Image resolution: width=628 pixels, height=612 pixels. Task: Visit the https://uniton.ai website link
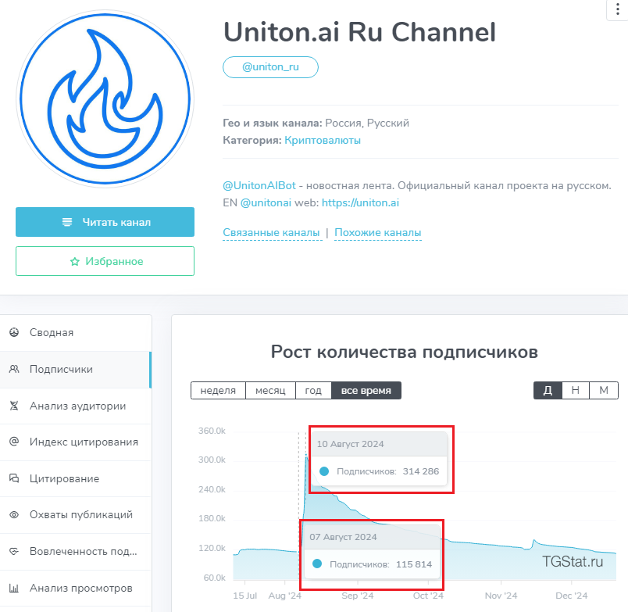360,202
